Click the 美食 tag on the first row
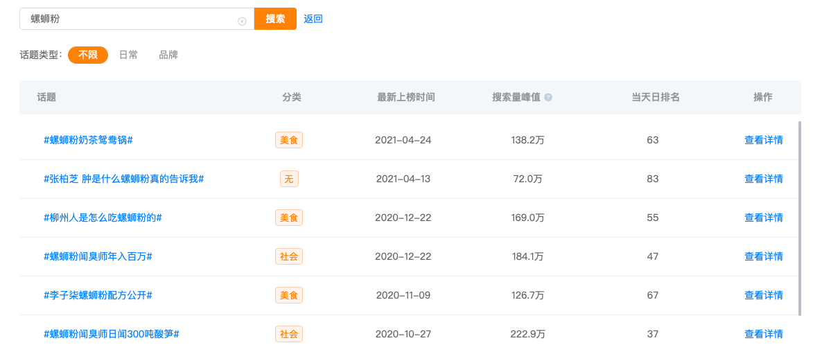The image size is (813, 352). [x=289, y=140]
